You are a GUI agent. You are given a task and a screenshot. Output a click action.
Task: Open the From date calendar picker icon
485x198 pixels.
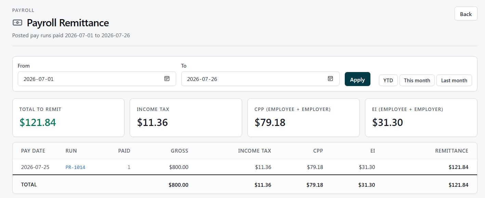(167, 79)
